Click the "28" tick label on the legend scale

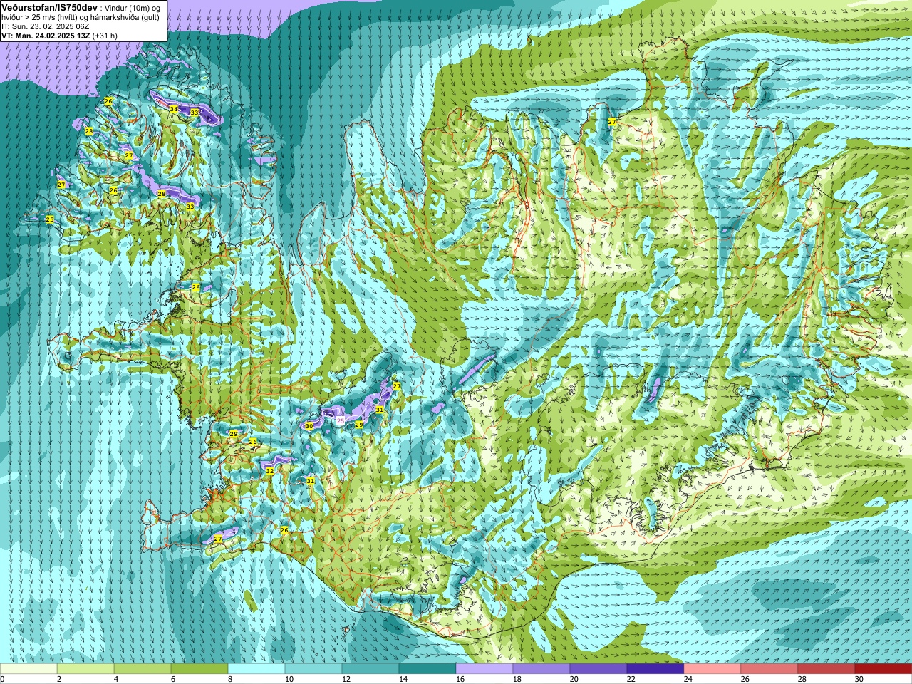(802, 679)
